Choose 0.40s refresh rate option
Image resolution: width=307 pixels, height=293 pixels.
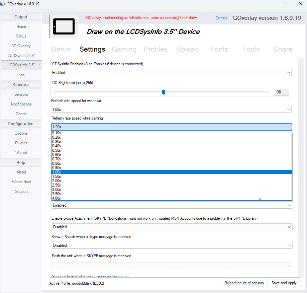click(172, 146)
